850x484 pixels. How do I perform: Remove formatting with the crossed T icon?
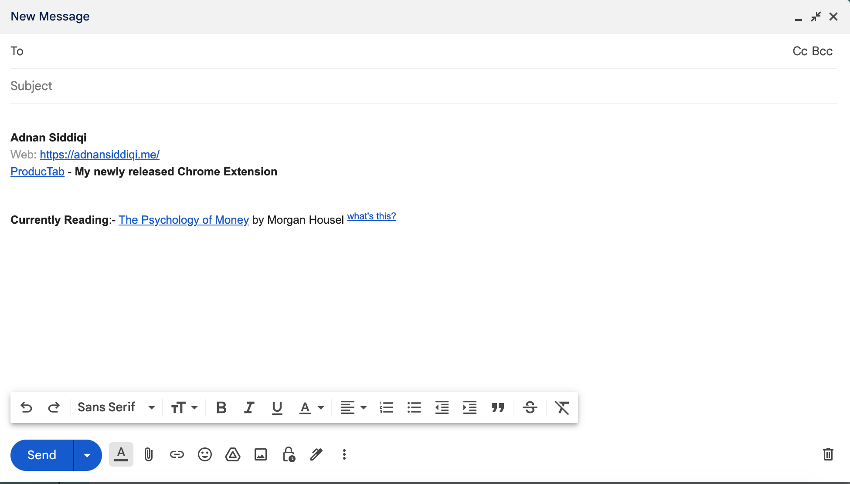pos(562,408)
